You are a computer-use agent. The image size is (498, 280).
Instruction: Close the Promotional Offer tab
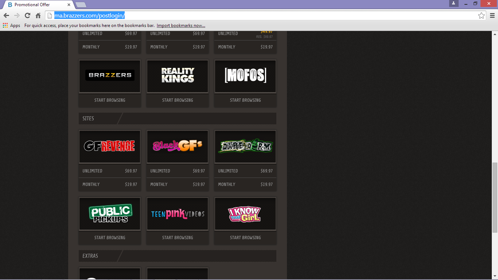point(69,5)
